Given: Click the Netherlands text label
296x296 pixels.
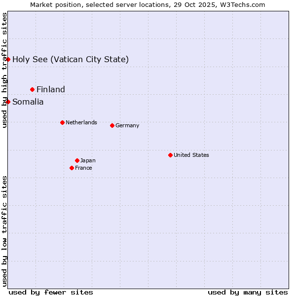Looking at the screenshot, I should tap(81, 122).
